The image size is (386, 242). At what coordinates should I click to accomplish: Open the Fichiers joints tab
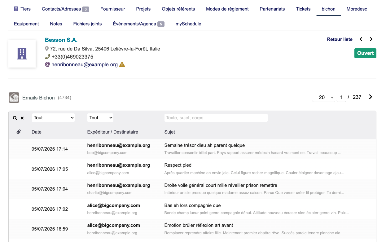click(88, 24)
